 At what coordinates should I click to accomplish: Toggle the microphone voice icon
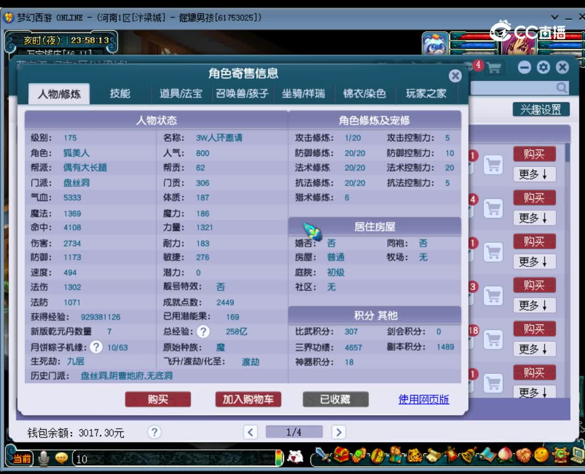click(44, 458)
